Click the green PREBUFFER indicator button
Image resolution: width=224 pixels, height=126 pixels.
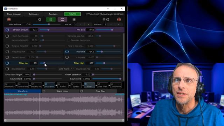coord(72,14)
